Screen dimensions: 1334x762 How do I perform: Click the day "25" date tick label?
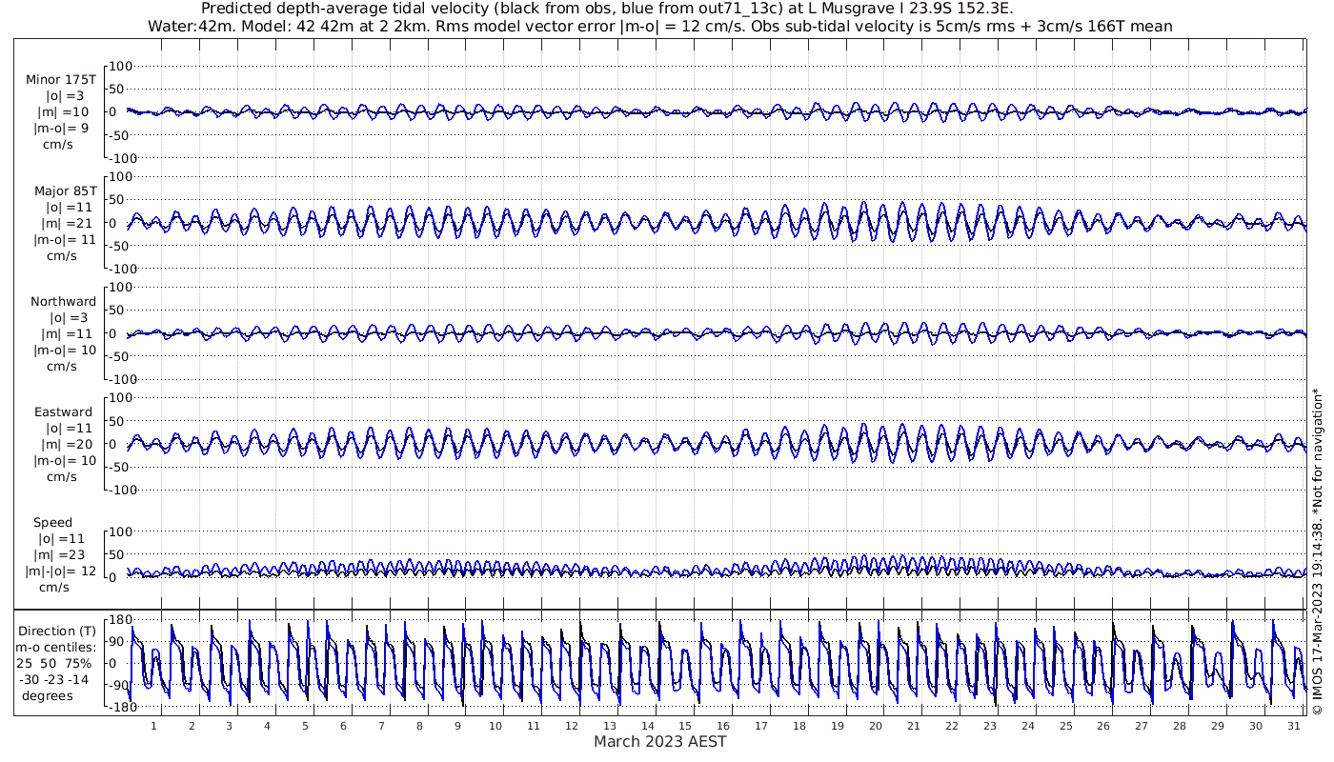[x=1065, y=726]
